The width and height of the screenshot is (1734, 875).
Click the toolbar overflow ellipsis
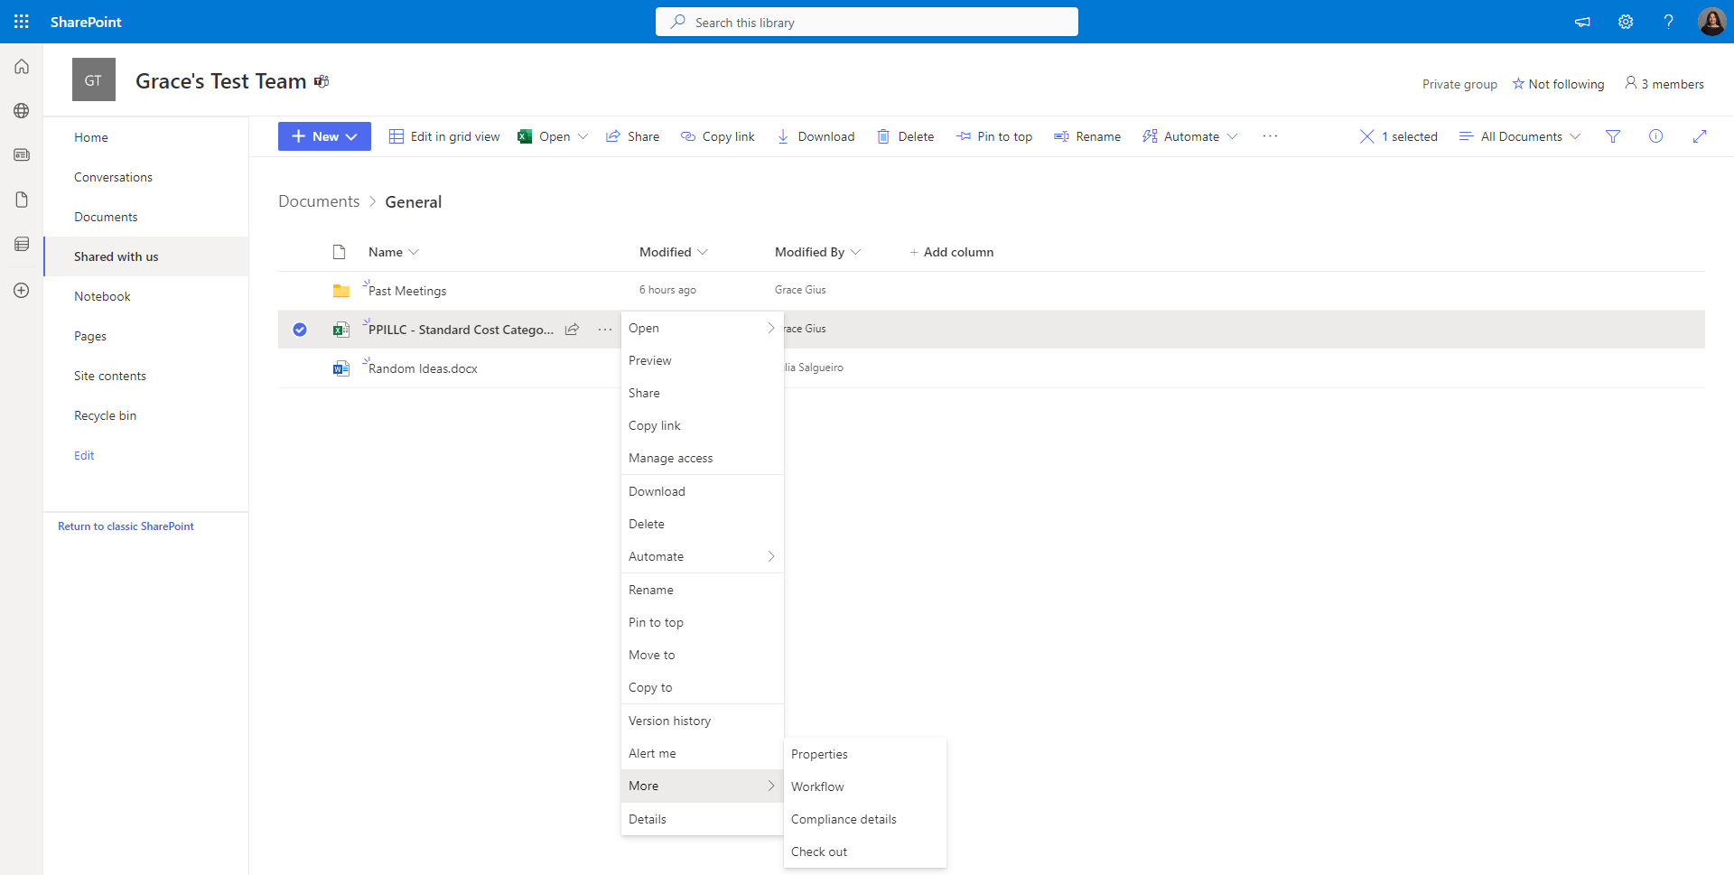[1270, 136]
